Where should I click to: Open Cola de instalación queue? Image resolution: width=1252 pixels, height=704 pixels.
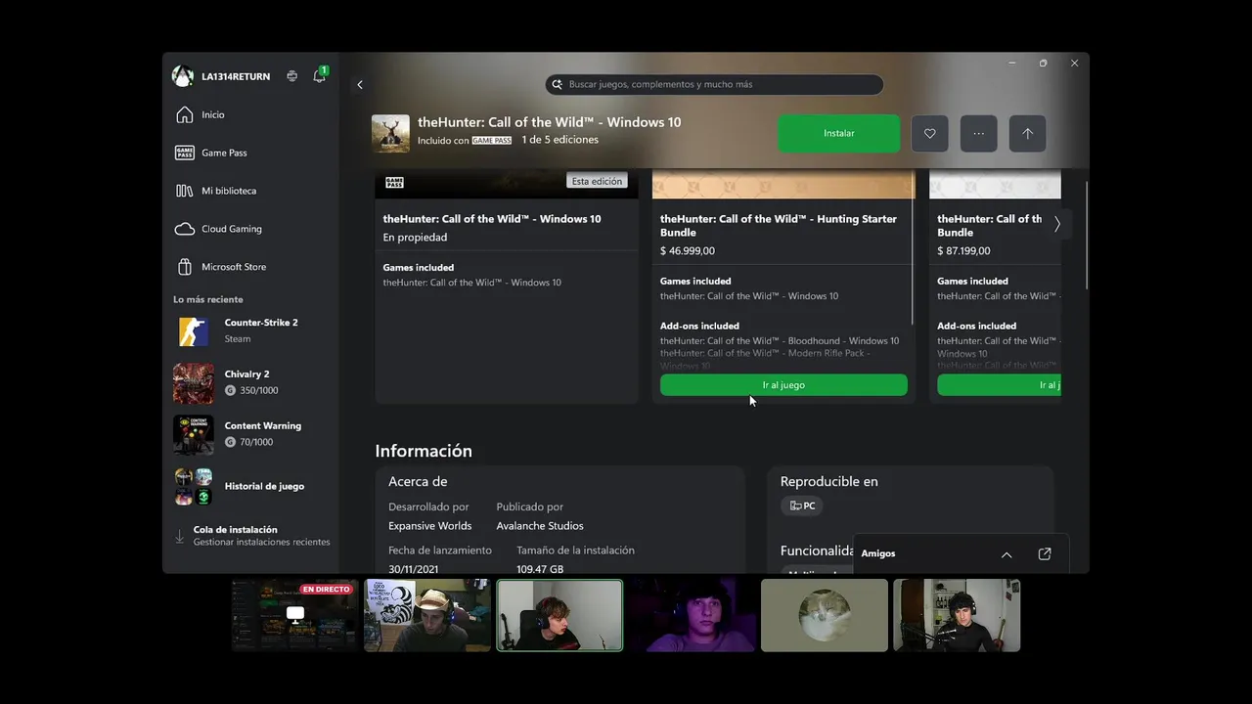(251, 536)
